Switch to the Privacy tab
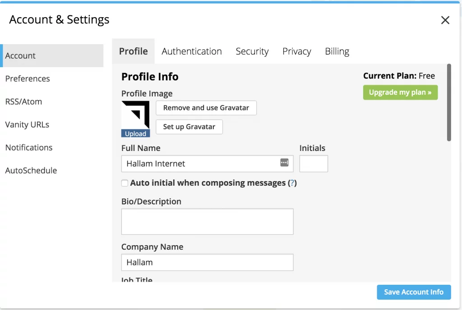462x310 pixels. coord(296,51)
